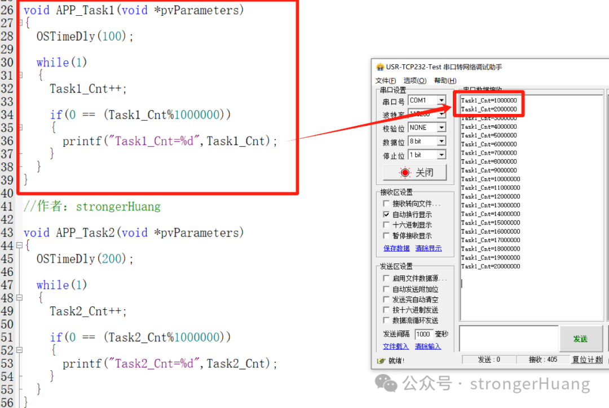Open the COM1 serial port dropdown
This screenshot has width=609, height=408.
tap(441, 100)
